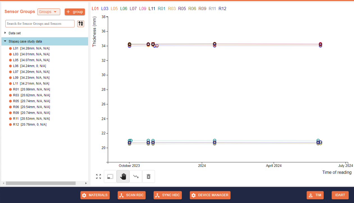Click the orange dot beside R03

[10, 95]
